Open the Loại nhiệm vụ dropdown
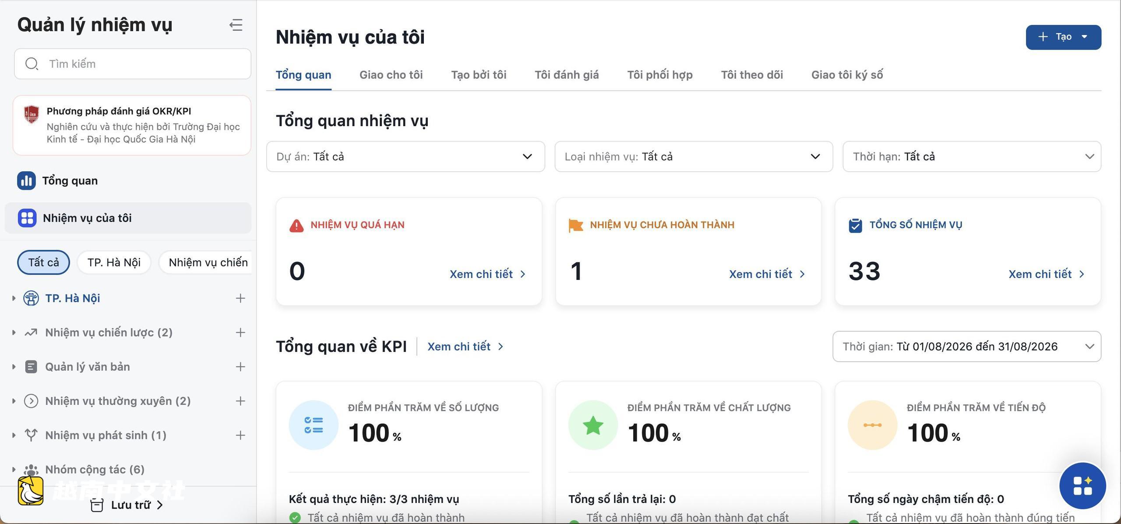 click(694, 156)
